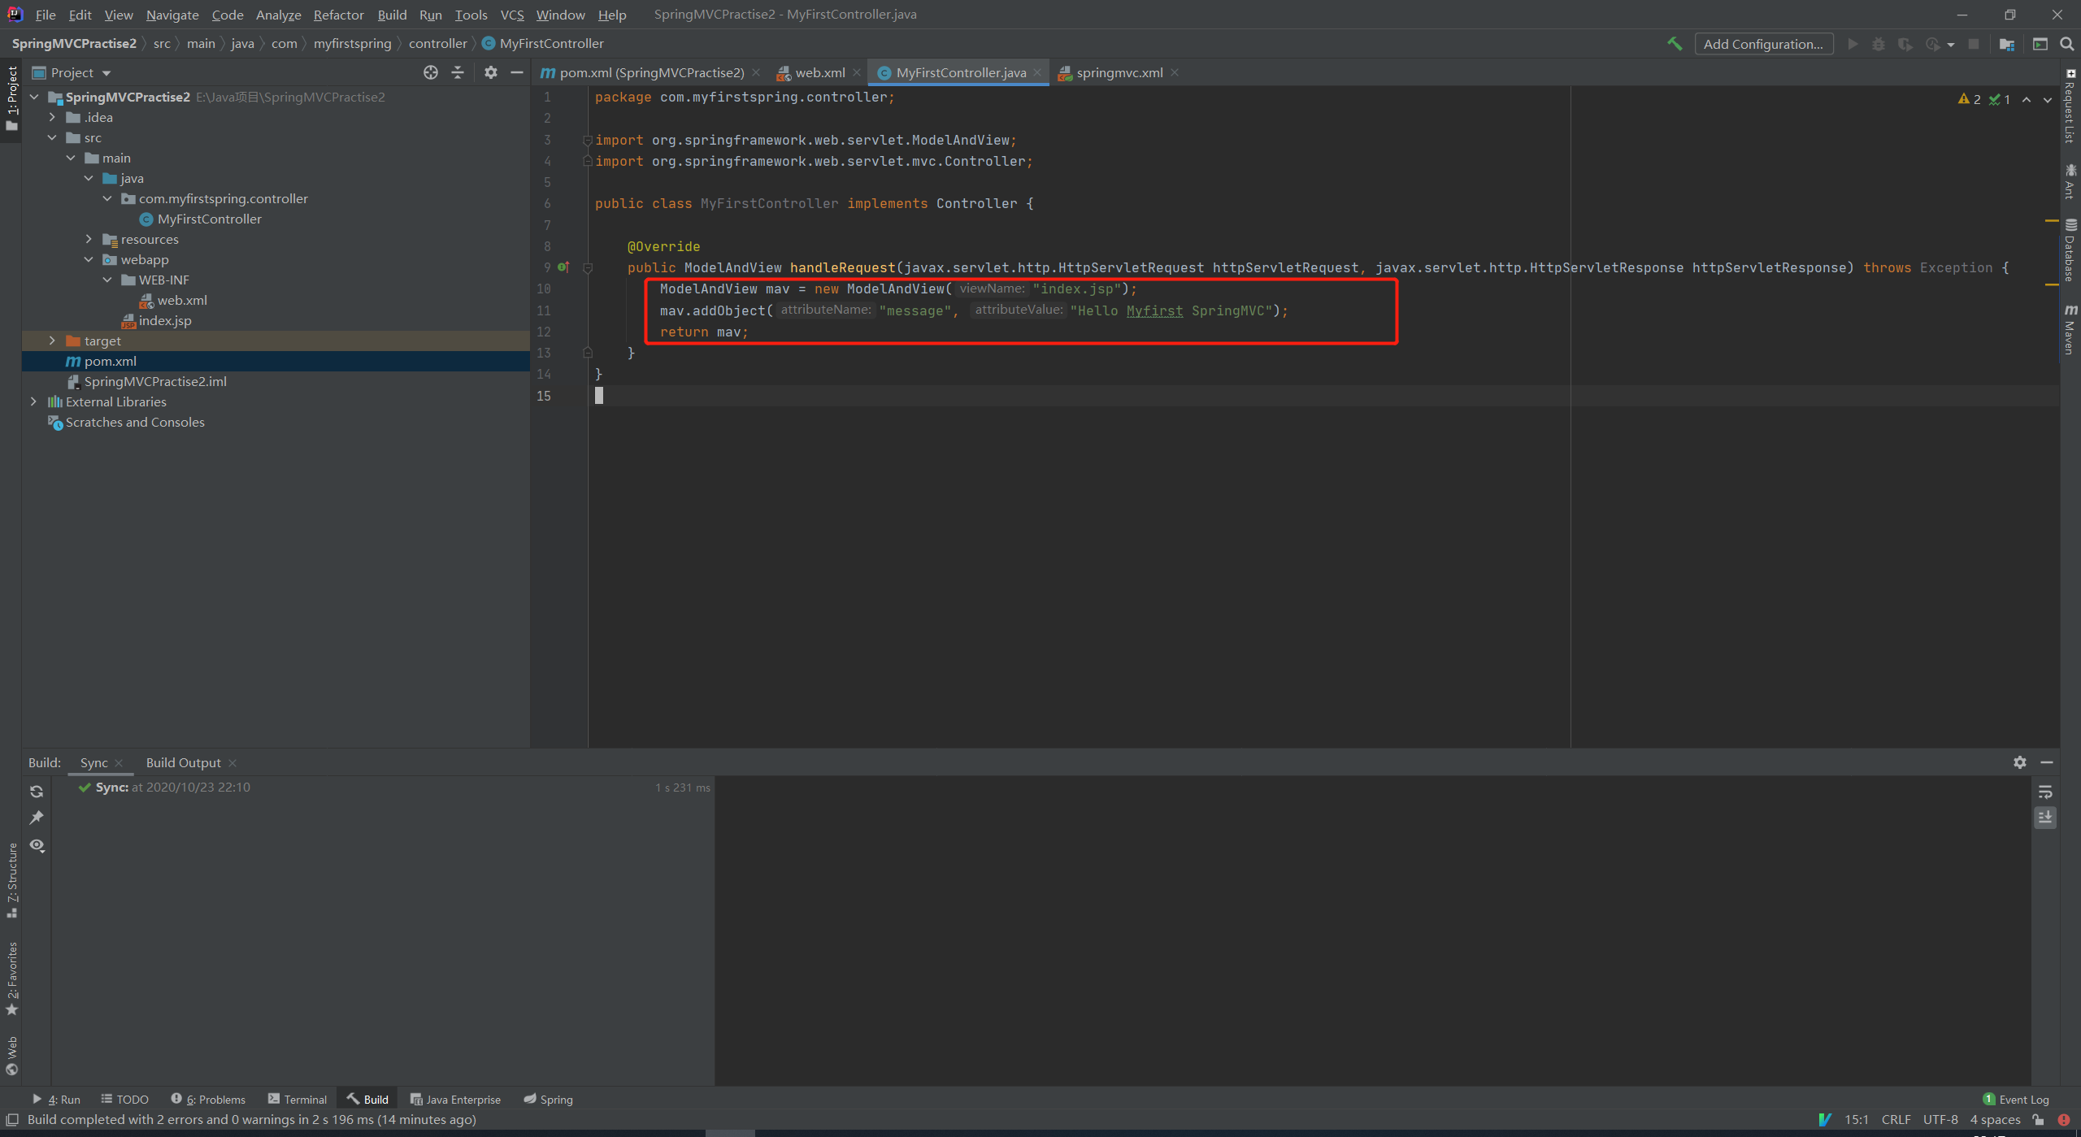The height and width of the screenshot is (1137, 2081).
Task: Open the Refactor menu
Action: point(338,15)
